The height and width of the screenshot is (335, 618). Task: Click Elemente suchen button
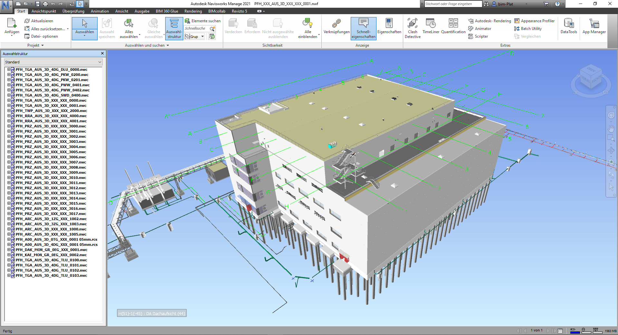tap(203, 21)
